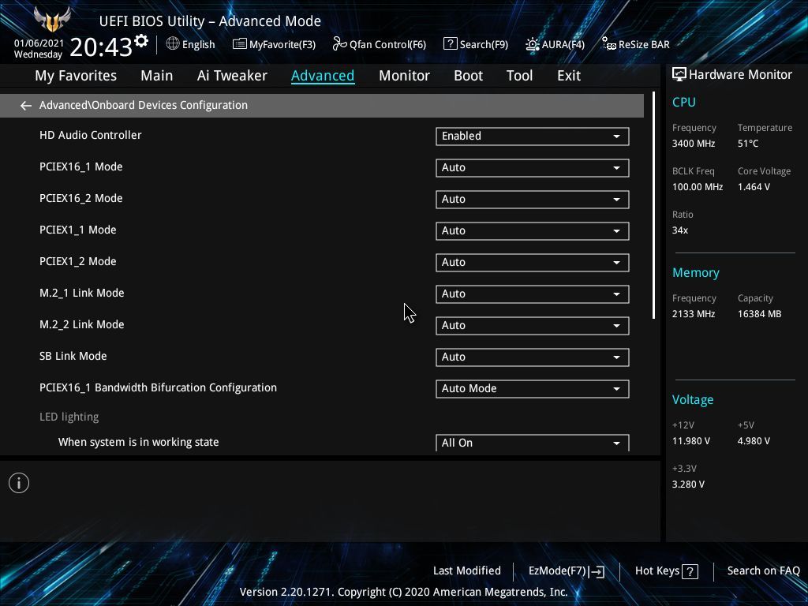Screen dimensions: 808x606
Task: Click the date 01/06/2021
Action: pos(39,43)
